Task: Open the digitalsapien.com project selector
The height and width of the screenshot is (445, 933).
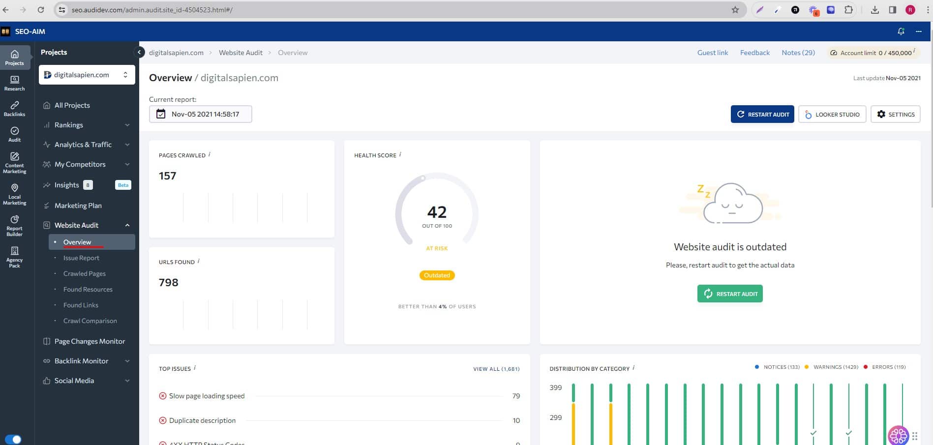Action: click(87, 75)
